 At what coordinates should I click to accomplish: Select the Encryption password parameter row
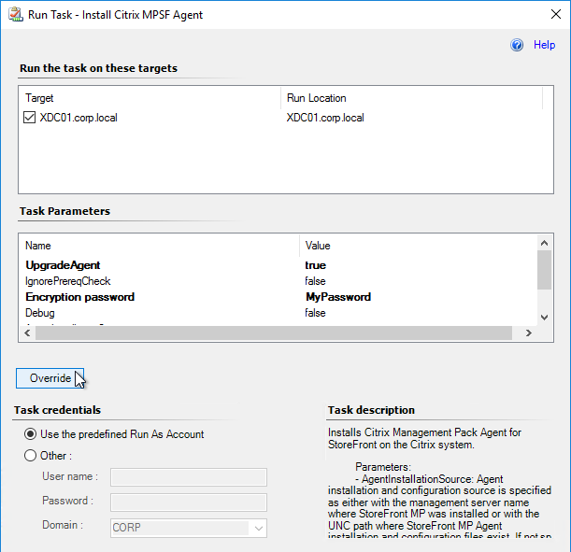click(x=278, y=297)
